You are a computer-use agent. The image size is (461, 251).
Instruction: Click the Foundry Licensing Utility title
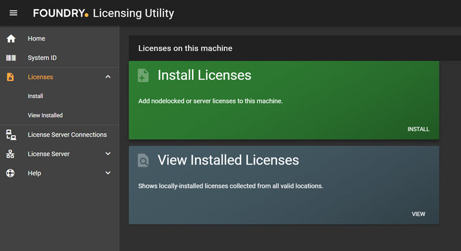point(103,13)
